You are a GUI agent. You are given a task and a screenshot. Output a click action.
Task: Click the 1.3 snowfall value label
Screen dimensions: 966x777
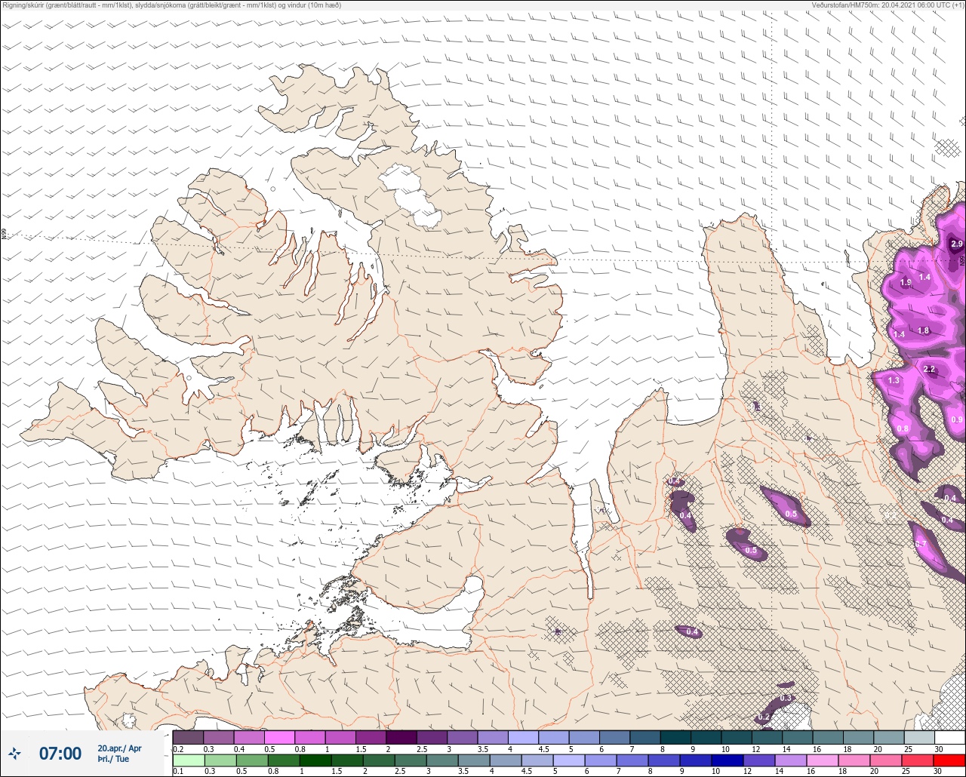[x=894, y=380]
